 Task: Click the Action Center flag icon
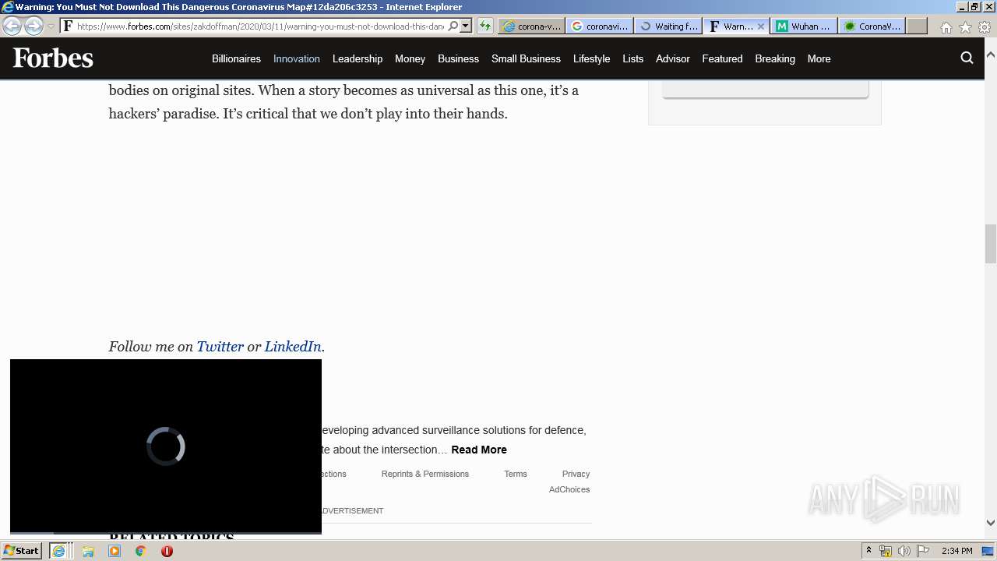coord(922,551)
